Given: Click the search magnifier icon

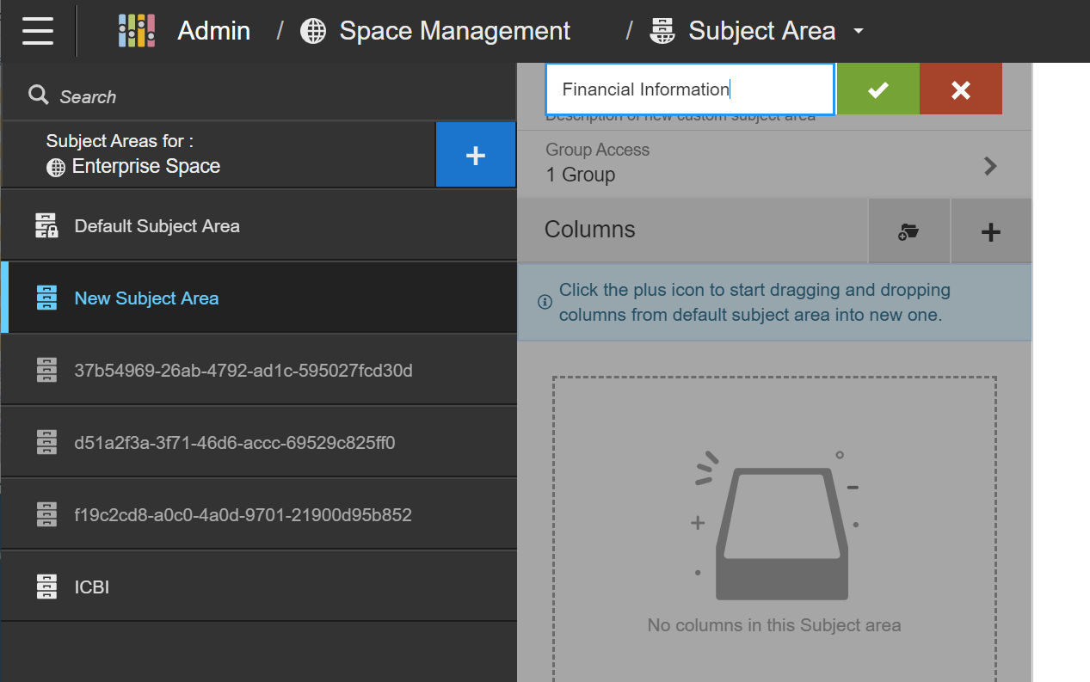Looking at the screenshot, I should (38, 95).
